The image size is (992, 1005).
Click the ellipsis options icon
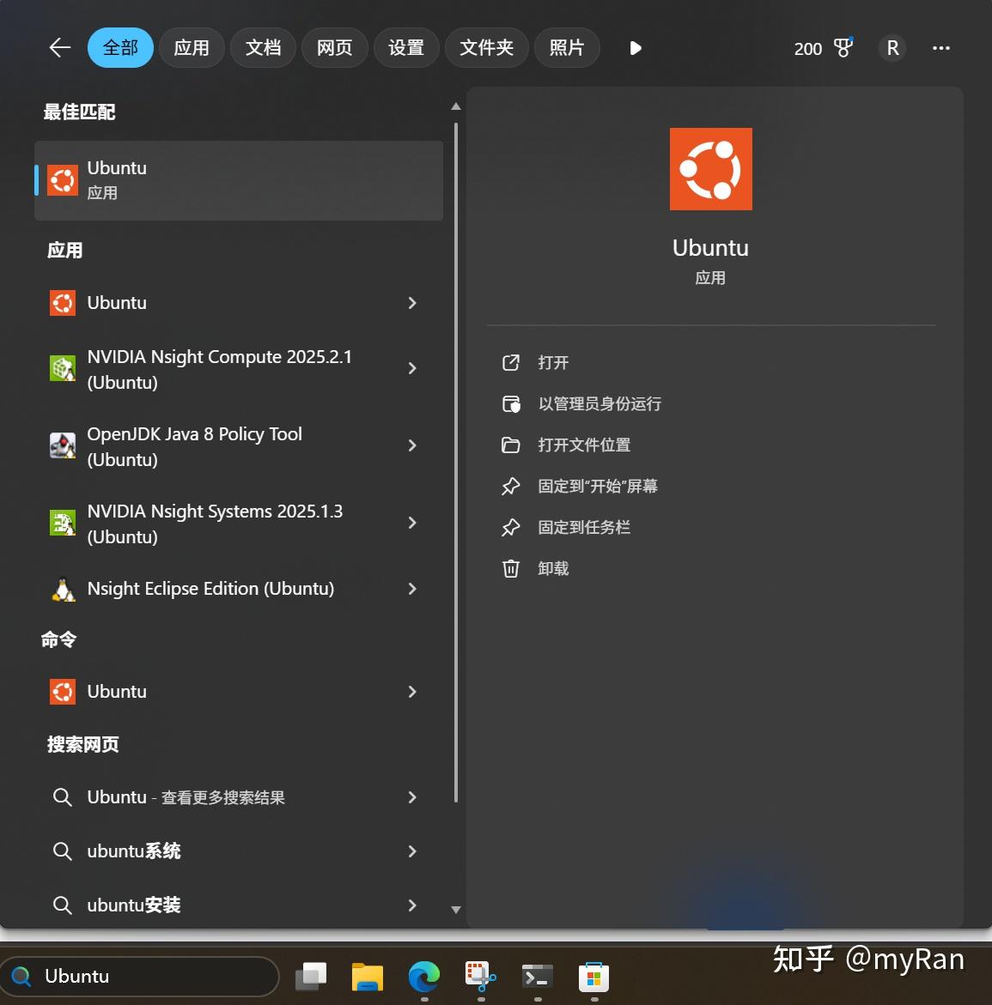tap(941, 48)
